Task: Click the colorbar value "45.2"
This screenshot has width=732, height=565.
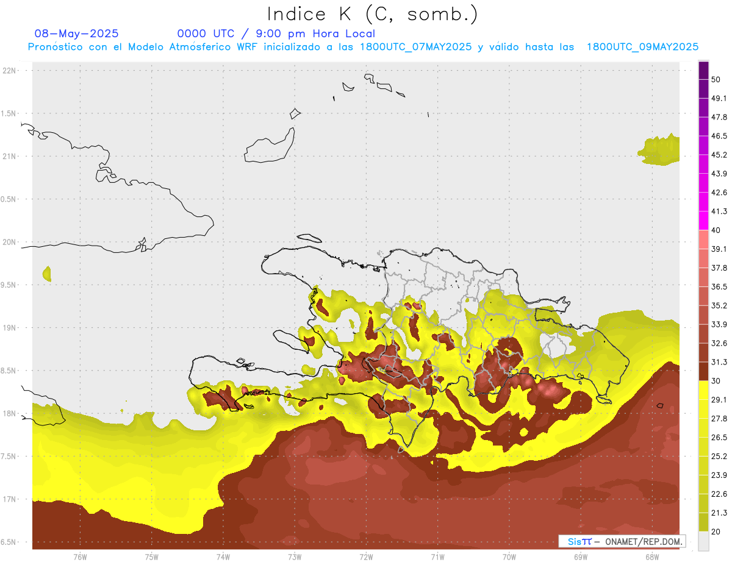Action: click(x=719, y=155)
